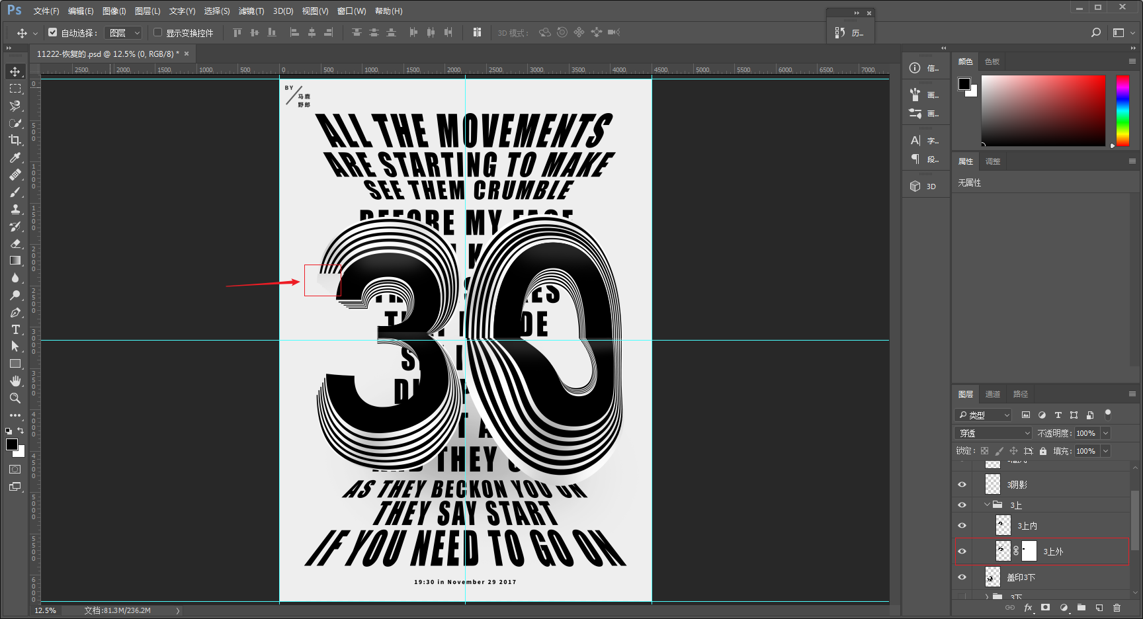Switch to the 色板 tab
Screen dimensions: 1143x619
[x=992, y=62]
